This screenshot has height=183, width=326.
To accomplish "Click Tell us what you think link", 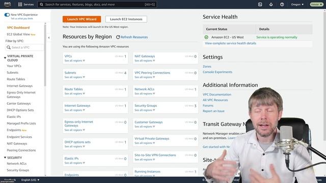I will (22, 19).
